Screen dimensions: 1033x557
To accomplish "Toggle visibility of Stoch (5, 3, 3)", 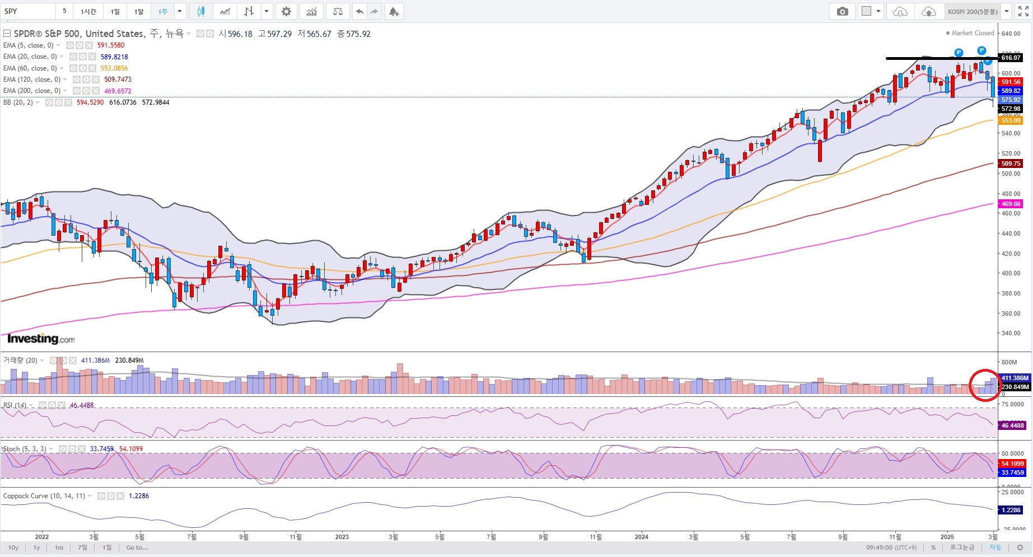I will 62,449.
